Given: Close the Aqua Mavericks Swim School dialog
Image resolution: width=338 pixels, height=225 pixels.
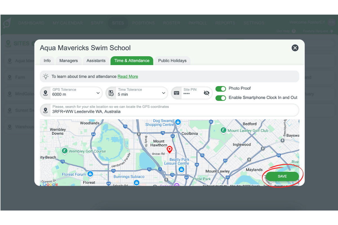Looking at the screenshot, I should (x=295, y=48).
